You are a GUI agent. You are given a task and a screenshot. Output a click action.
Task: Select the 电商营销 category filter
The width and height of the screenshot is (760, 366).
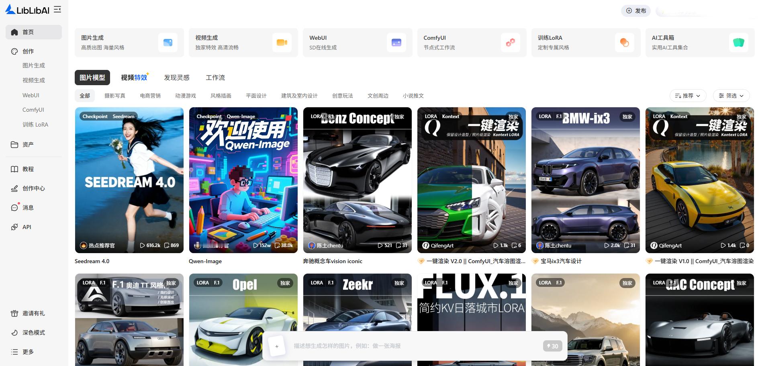pyautogui.click(x=150, y=96)
